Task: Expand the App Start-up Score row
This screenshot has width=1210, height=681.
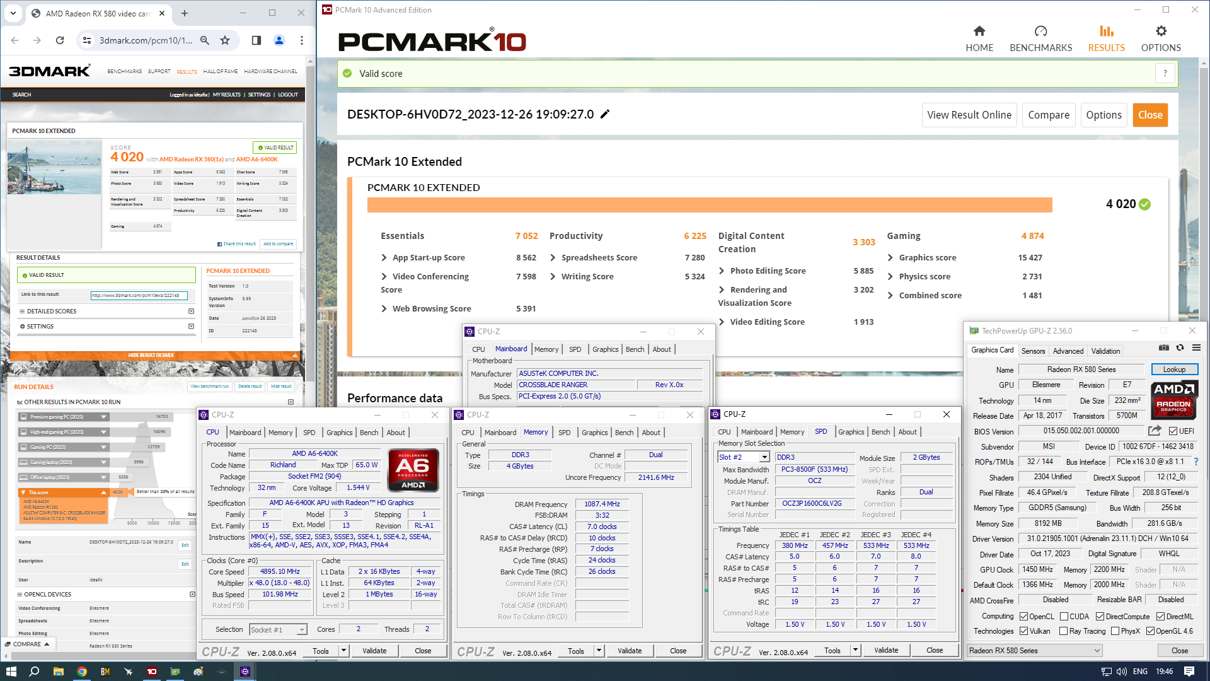Action: point(384,257)
